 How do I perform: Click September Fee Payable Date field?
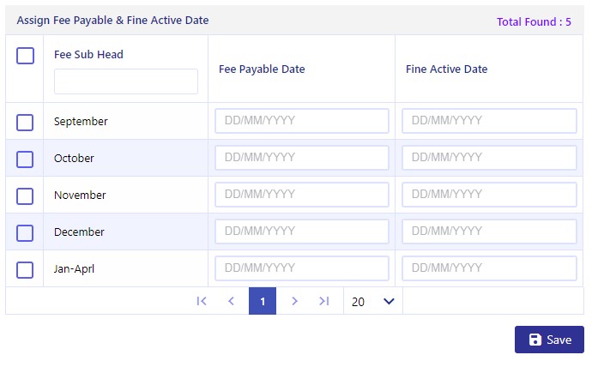[302, 121]
